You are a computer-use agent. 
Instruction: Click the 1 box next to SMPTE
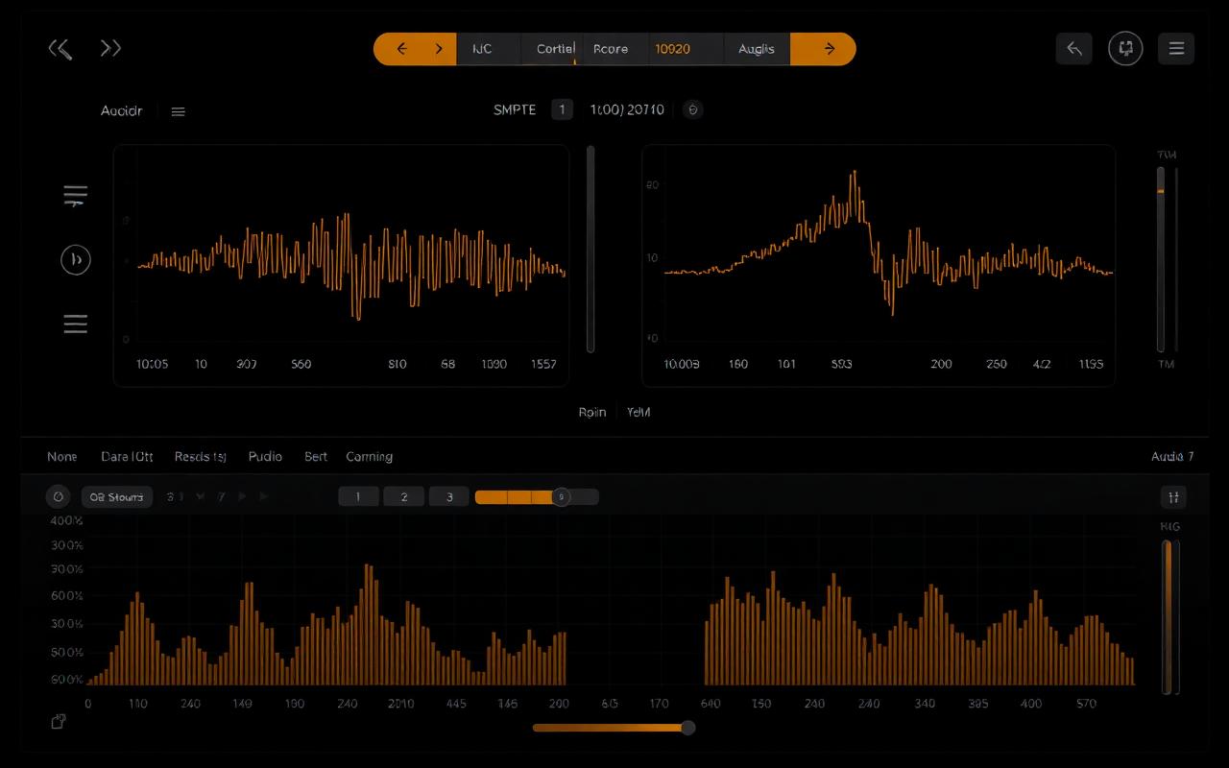562,109
